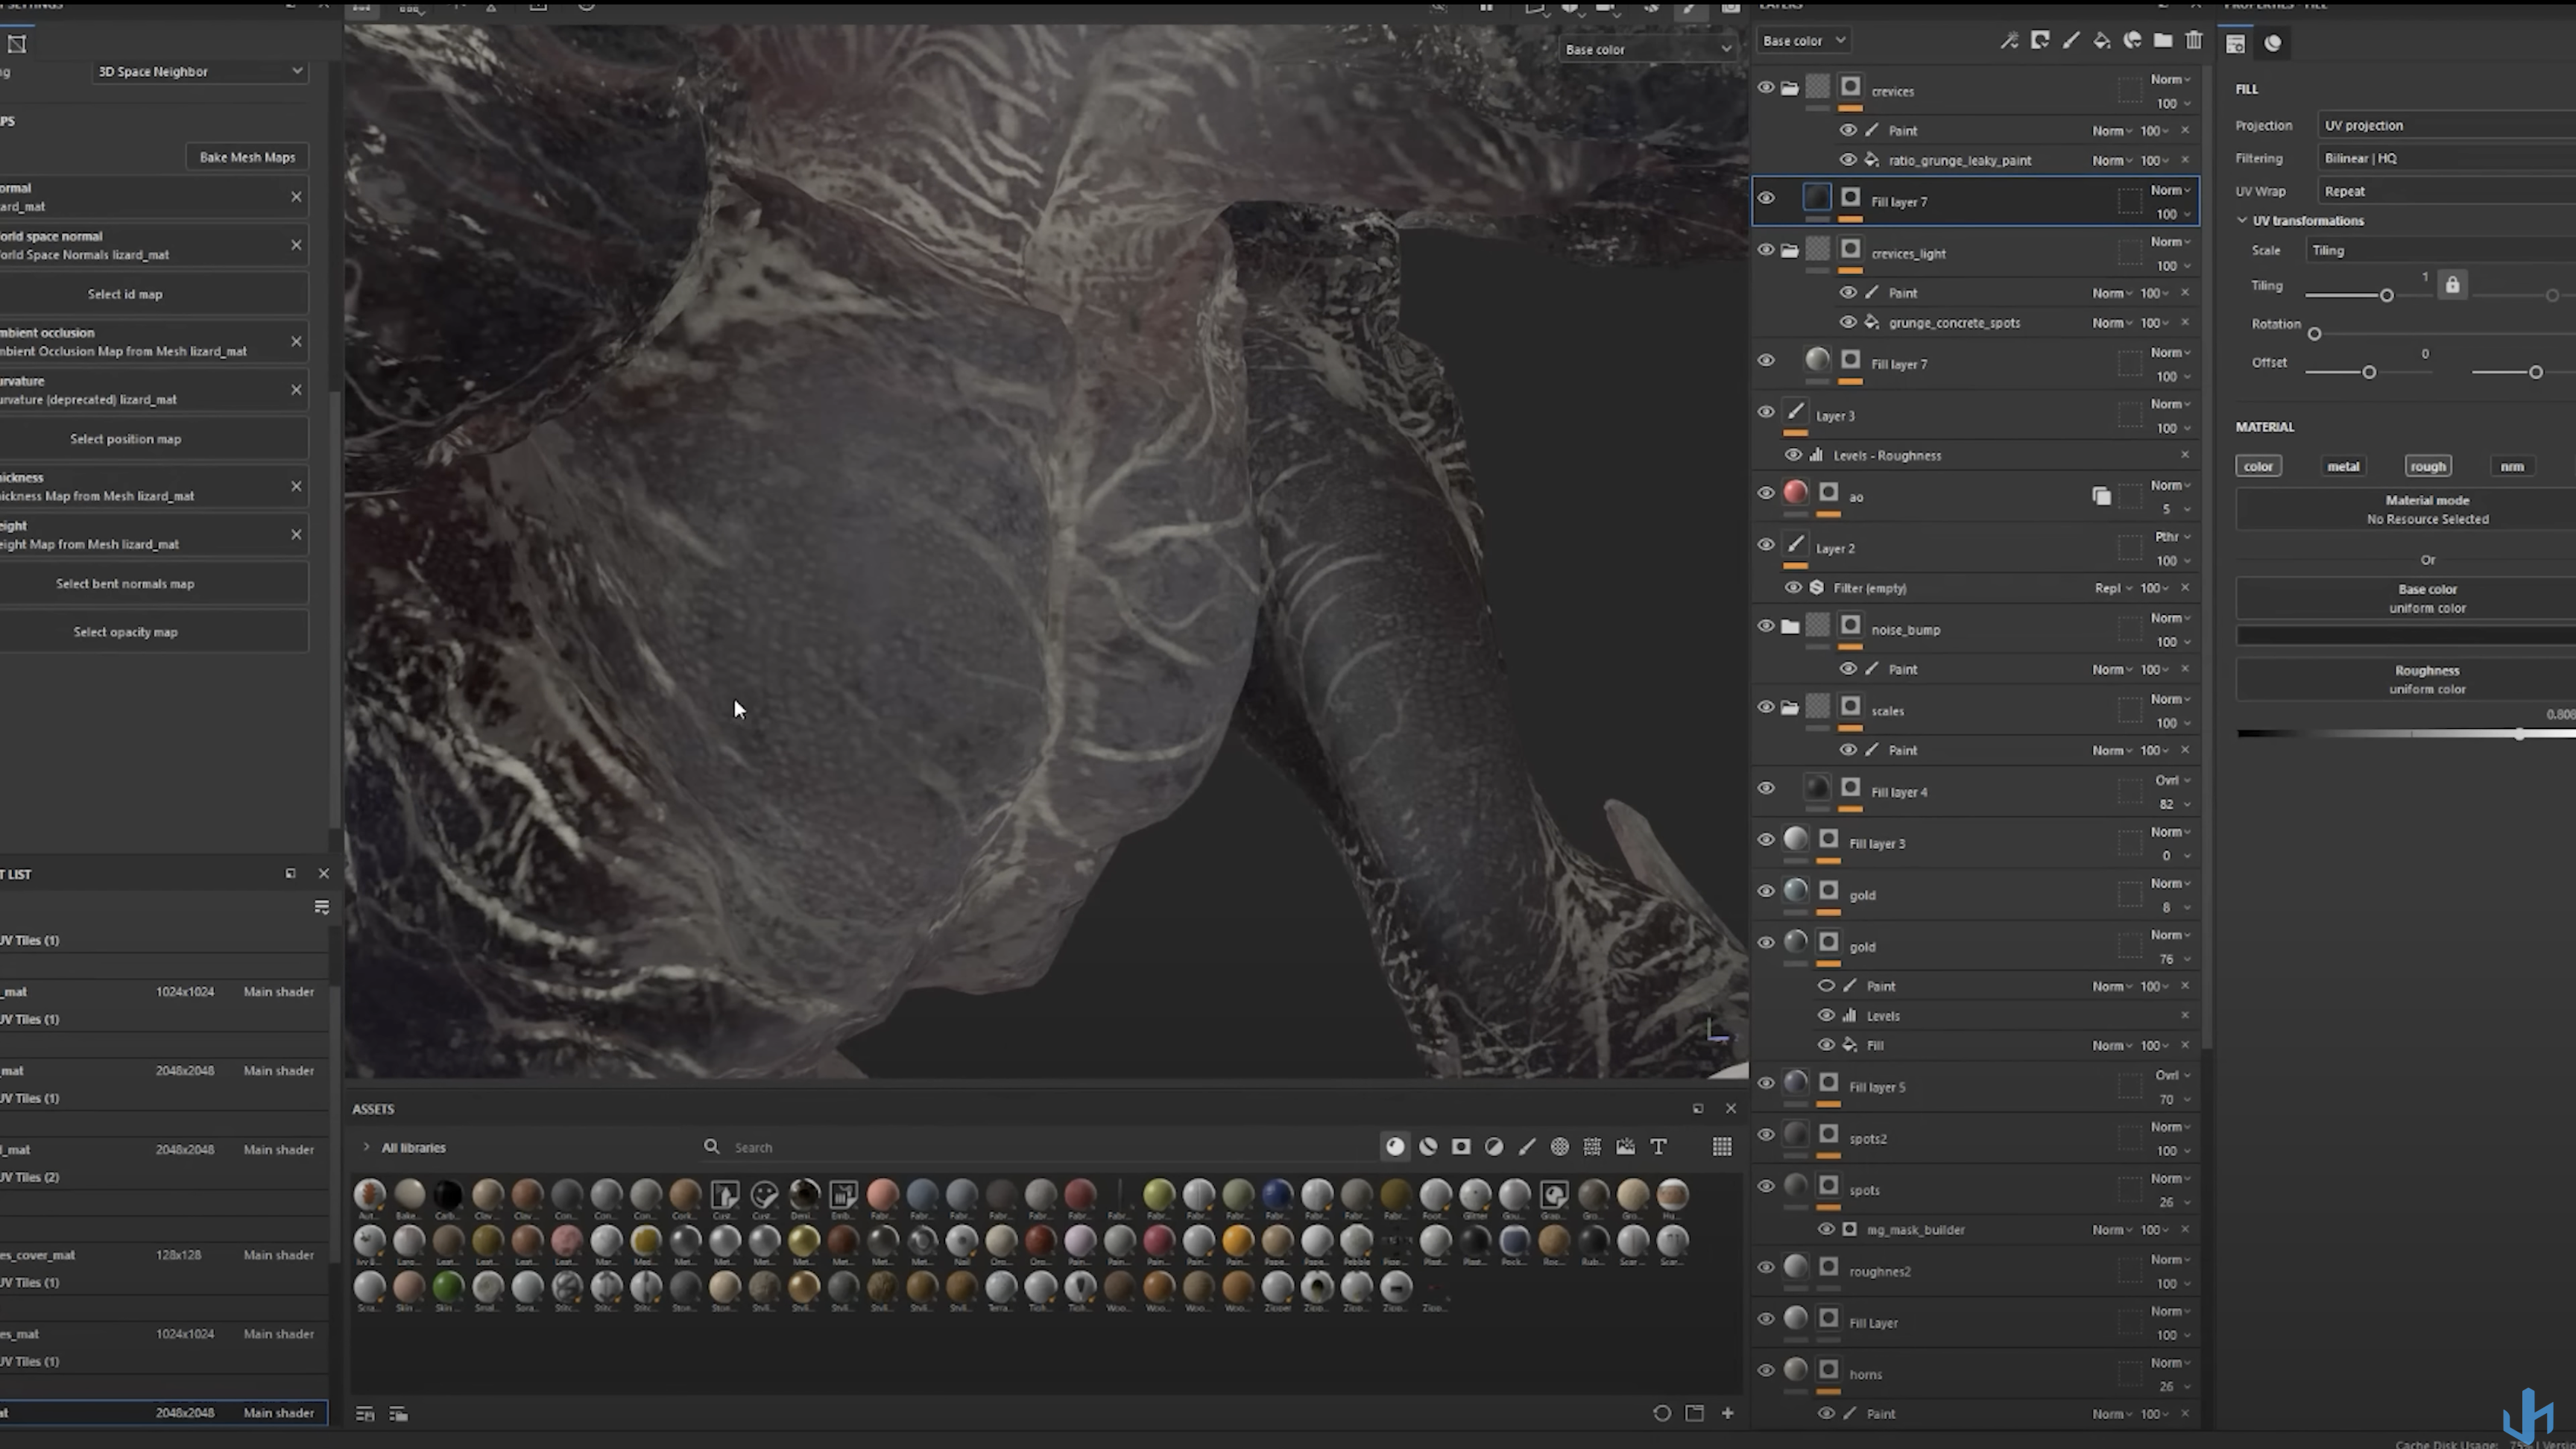Click Select id map button
This screenshot has height=1449, width=2576.
click(x=125, y=294)
